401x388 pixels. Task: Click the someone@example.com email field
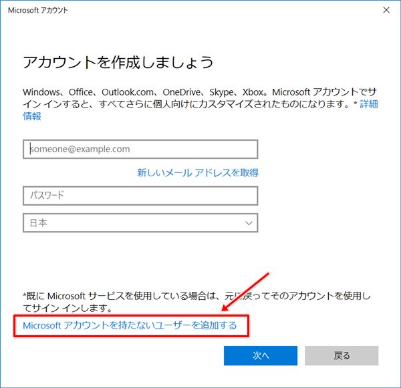pos(140,149)
